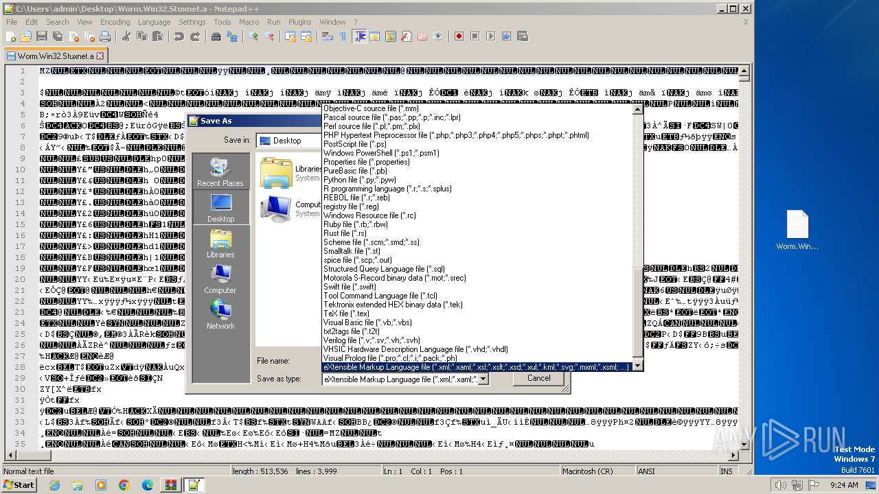The height and width of the screenshot is (494, 879).
Task: Click the editor horizontal scrollbar
Action: (371, 456)
